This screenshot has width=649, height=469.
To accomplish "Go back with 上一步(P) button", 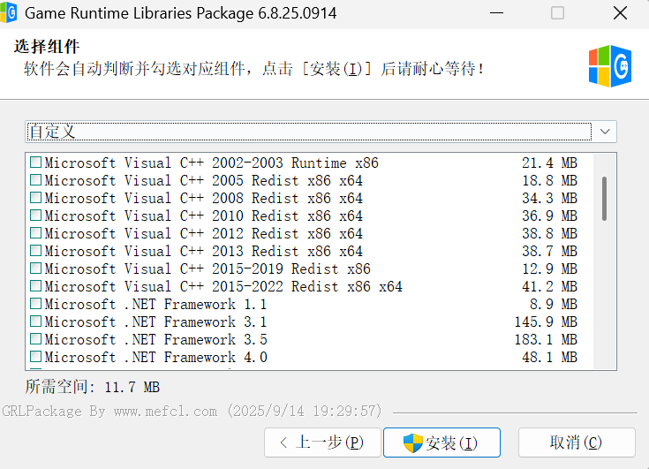I will click(x=322, y=443).
